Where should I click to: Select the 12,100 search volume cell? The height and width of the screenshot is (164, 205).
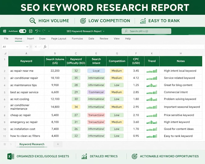pyautogui.click(x=55, y=99)
